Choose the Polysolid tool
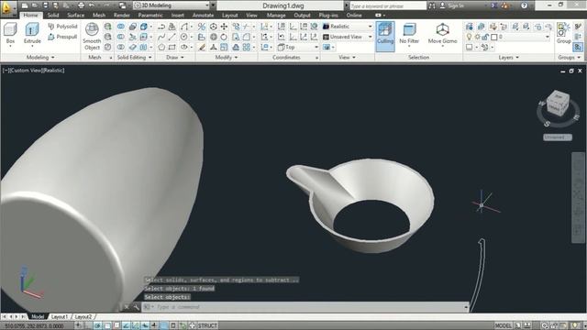This screenshot has height=330, width=587. tap(62, 27)
